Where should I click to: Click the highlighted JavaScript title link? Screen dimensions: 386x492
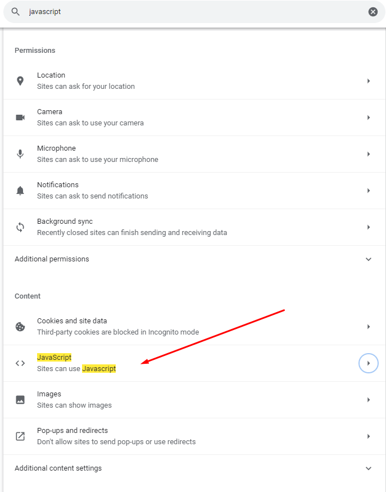coord(55,358)
